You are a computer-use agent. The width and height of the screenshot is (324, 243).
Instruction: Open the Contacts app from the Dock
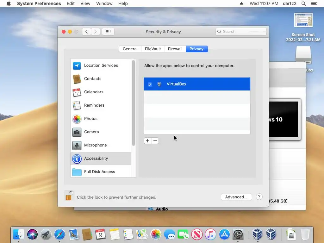[x=87, y=234]
